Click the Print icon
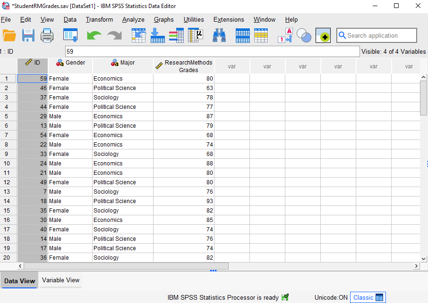This screenshot has width=428, height=303. 47,35
